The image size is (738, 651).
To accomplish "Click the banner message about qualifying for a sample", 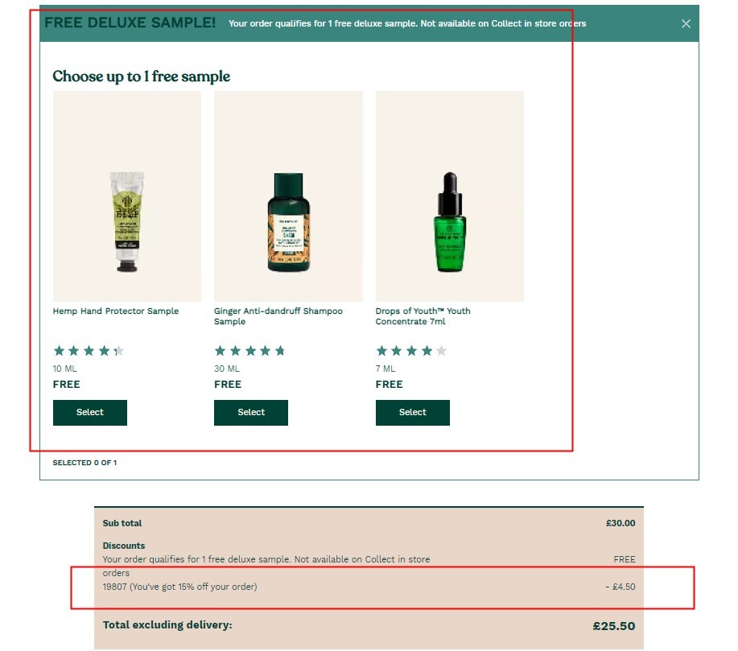I will (407, 23).
